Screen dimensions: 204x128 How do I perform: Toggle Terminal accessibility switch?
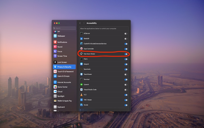[x=126, y=79]
